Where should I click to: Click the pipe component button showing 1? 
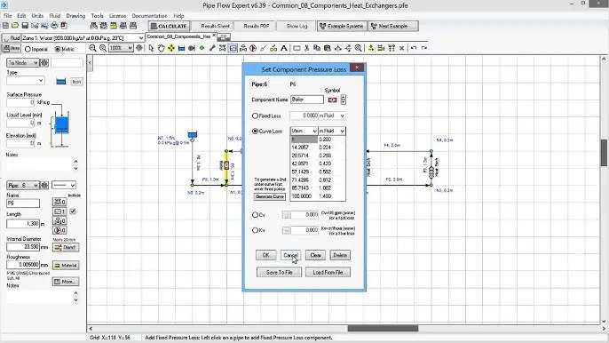[x=59, y=211]
